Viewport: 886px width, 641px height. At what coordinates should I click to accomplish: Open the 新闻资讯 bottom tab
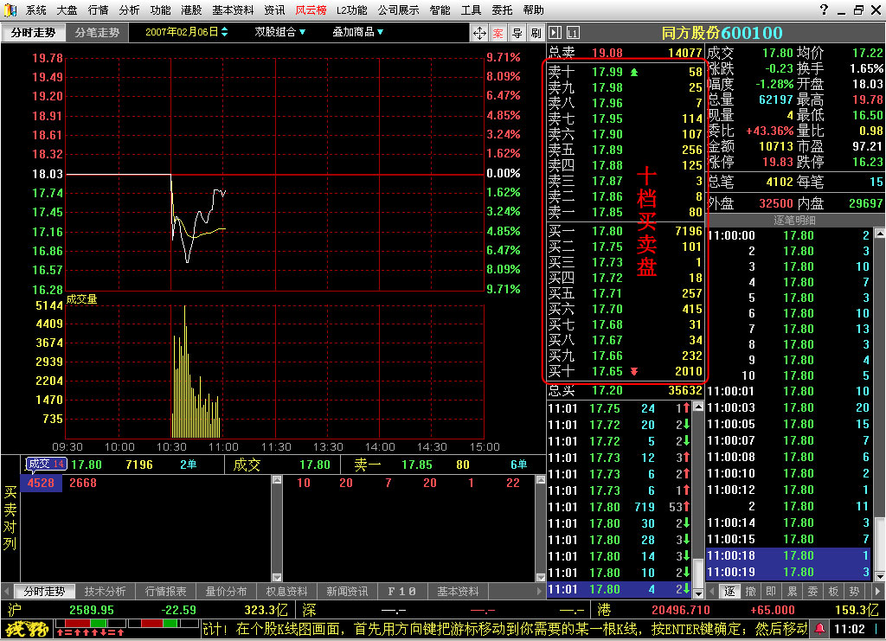[347, 592]
